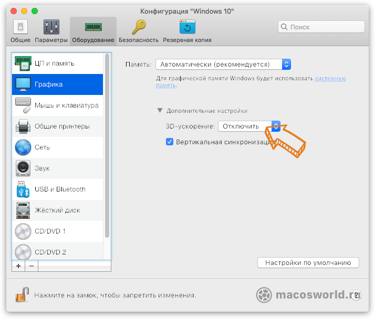Click the magnifier icon in search
Image resolution: width=375 pixels, height=319 pixels.
coord(284,27)
